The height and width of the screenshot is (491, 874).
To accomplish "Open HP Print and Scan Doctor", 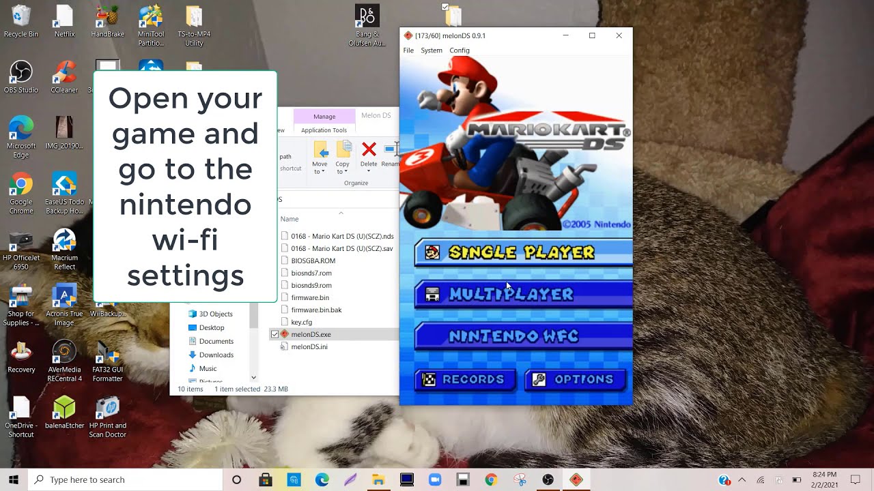I will (107, 417).
